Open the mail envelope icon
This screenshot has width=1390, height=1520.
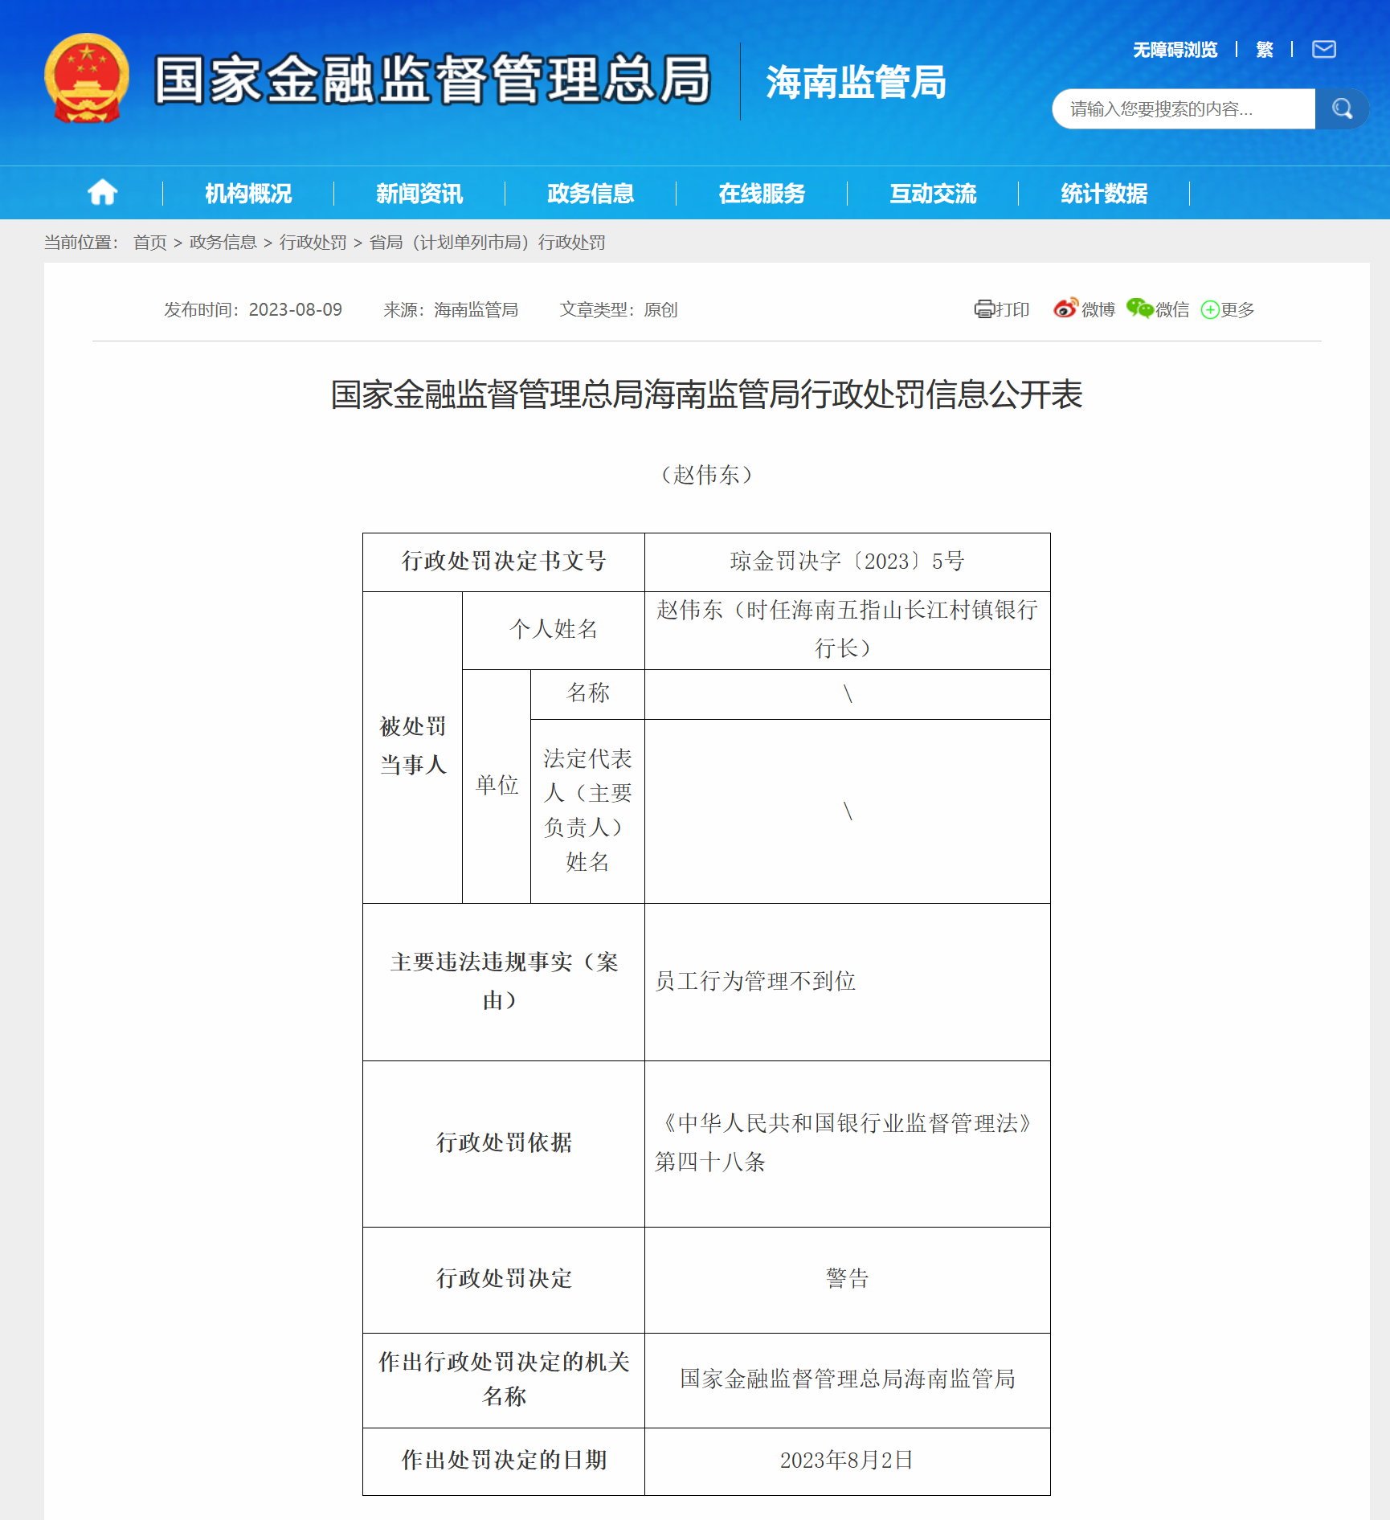pos(1324,49)
